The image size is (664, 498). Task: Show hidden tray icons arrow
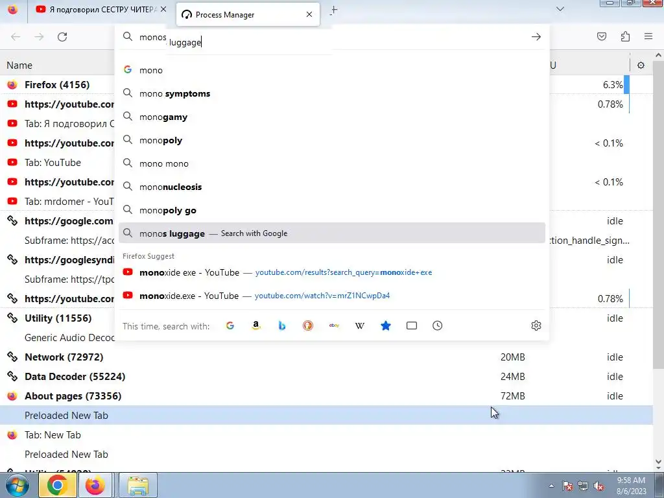click(x=551, y=486)
